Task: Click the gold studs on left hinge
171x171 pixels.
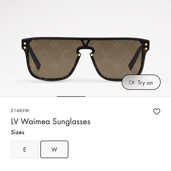Action: point(25,46)
